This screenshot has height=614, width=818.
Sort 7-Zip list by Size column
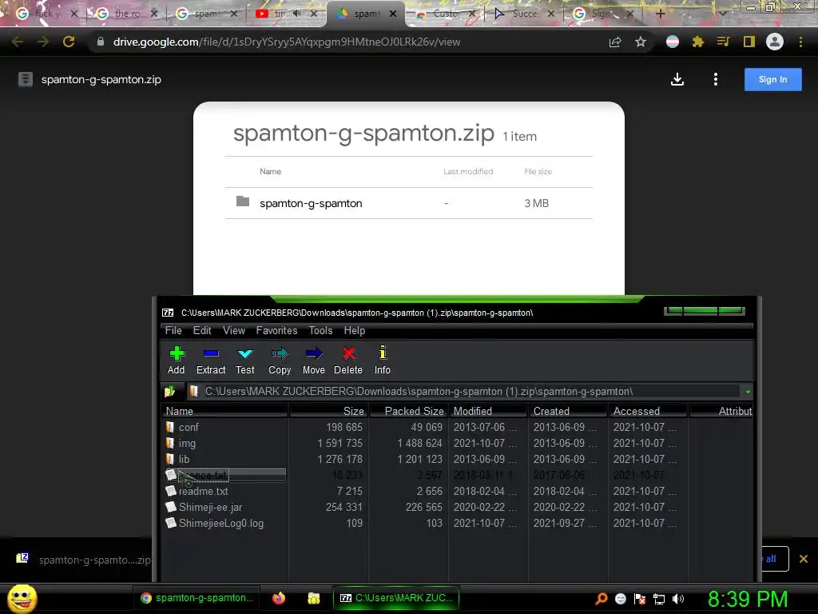point(328,411)
